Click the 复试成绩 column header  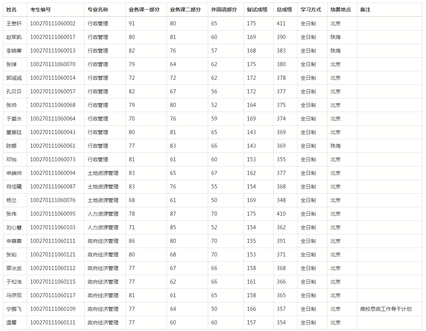(257, 10)
